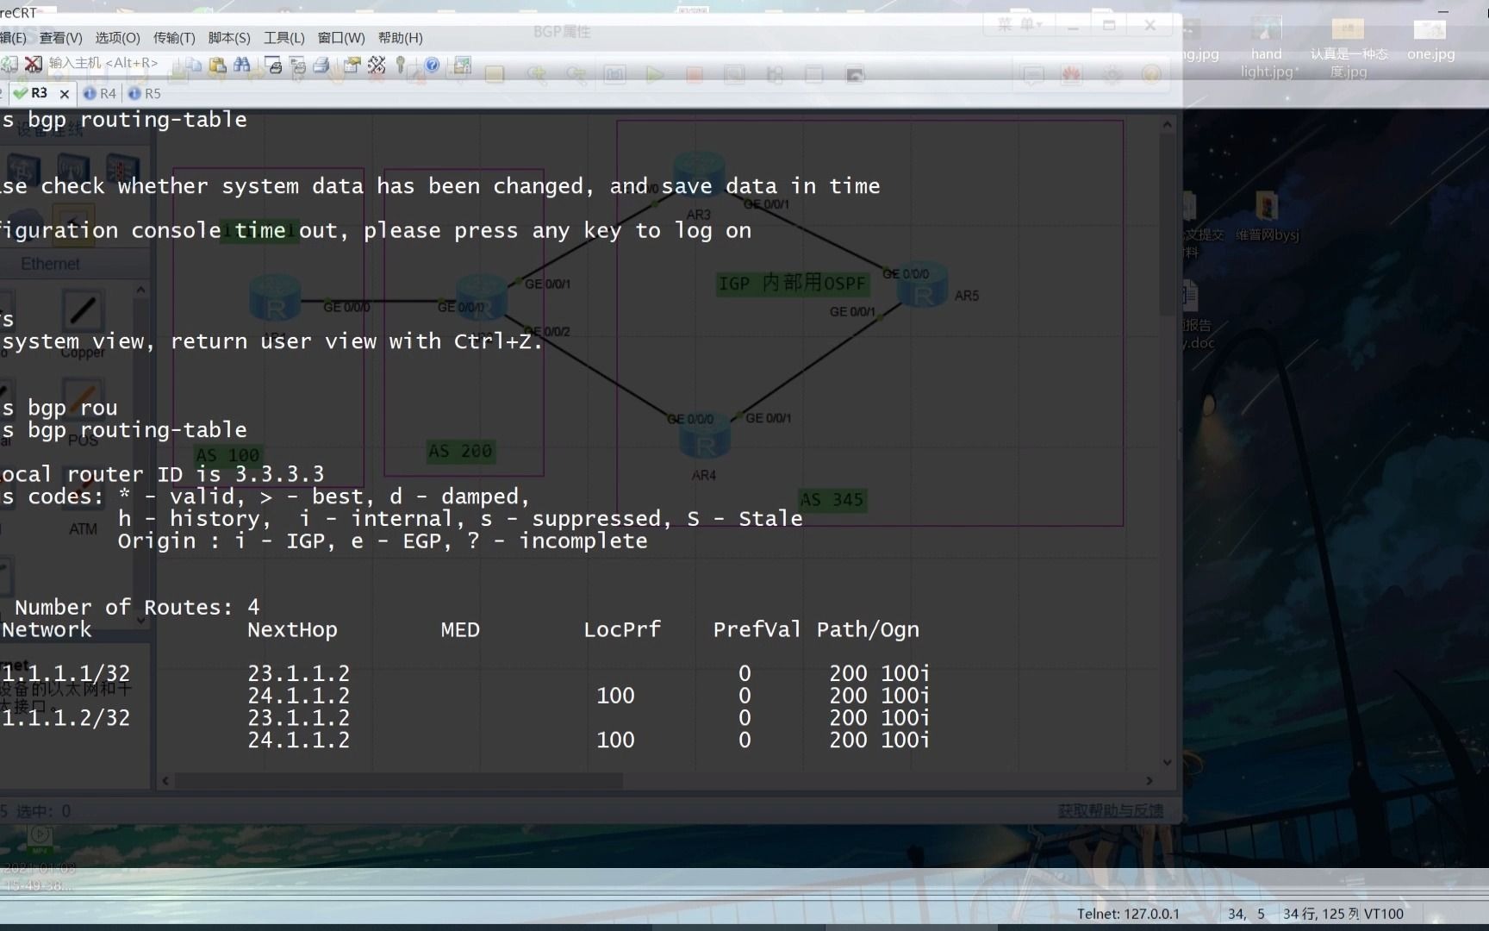Viewport: 1489px width, 931px height.
Task: Click the 1.1.1.1/32 network entry
Action: point(65,673)
